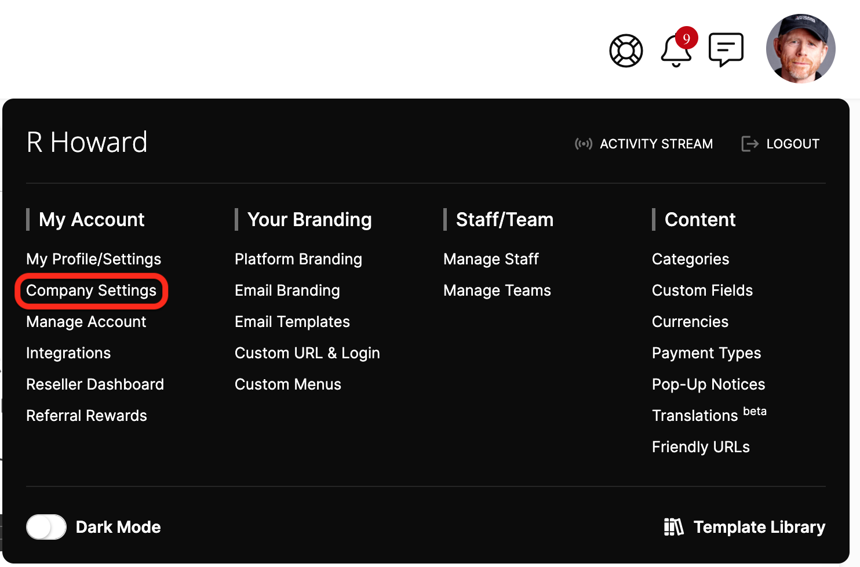Open My Profile/Settings
The image size is (860, 567).
tap(94, 259)
